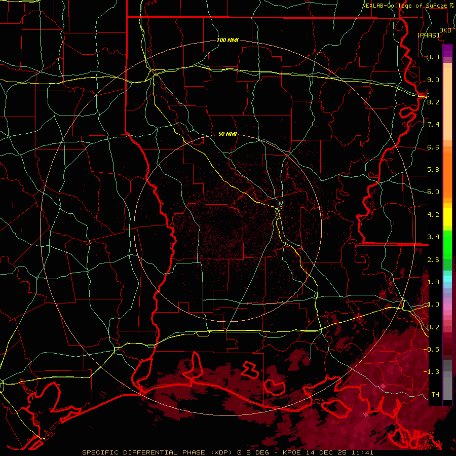Click the [PHAS] unit label above scale
Image resolution: width=456 pixels, height=456 pixels.
pos(428,35)
